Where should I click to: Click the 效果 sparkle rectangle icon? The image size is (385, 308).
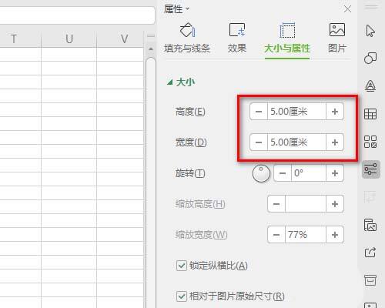[x=237, y=30]
